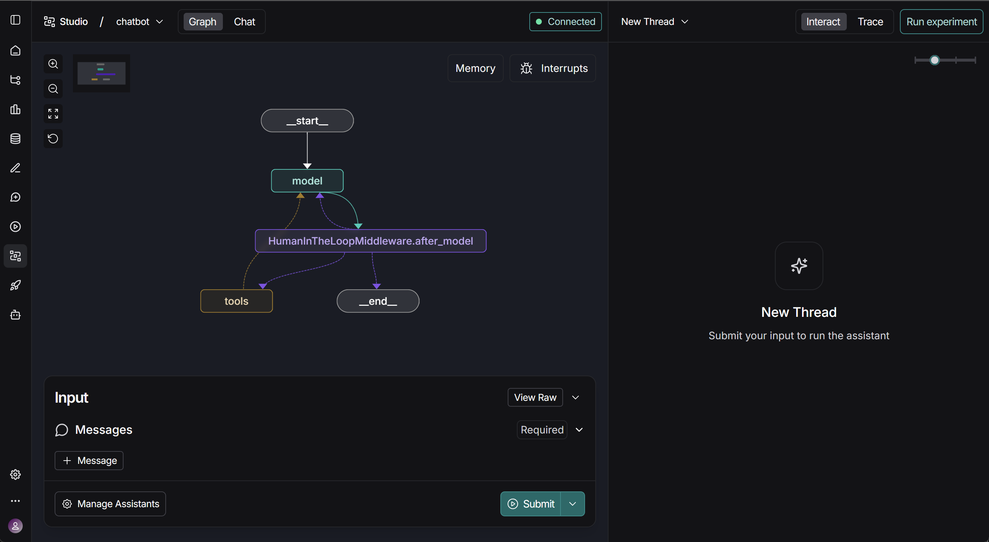Switch to Trace mode
The width and height of the screenshot is (989, 542).
click(x=870, y=22)
